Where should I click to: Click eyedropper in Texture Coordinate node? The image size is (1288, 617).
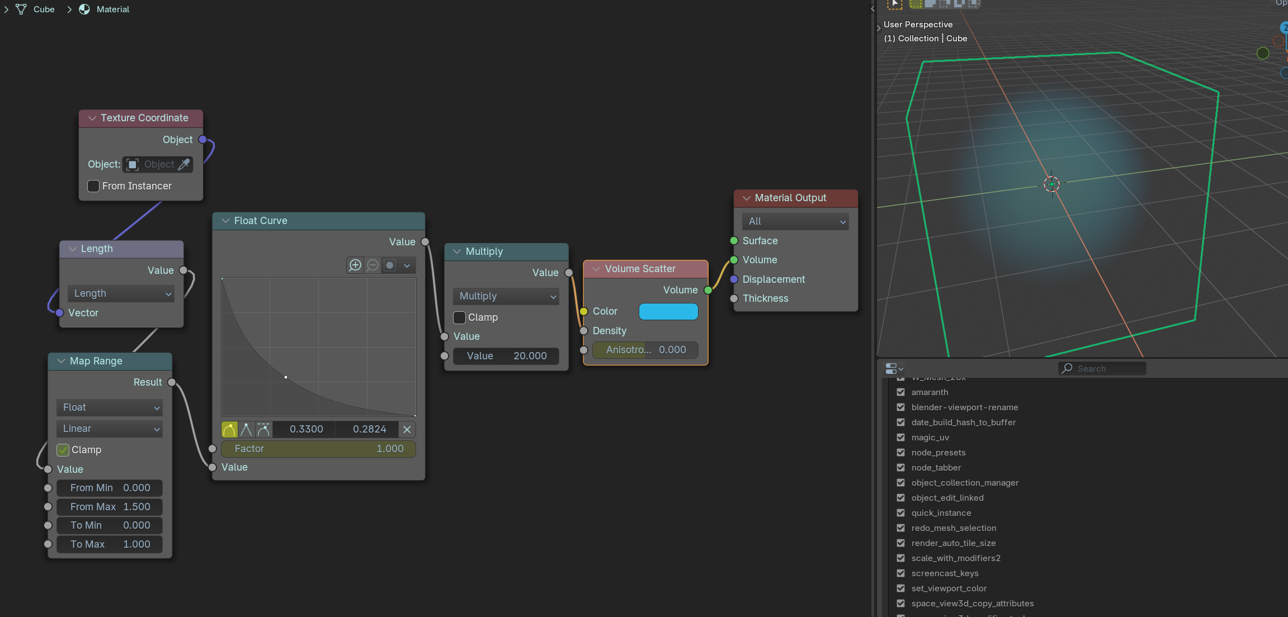184,164
